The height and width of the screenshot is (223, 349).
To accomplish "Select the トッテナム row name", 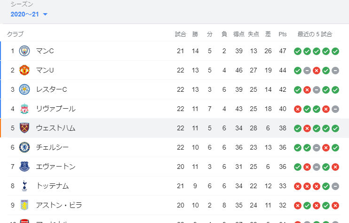I will tap(52, 186).
